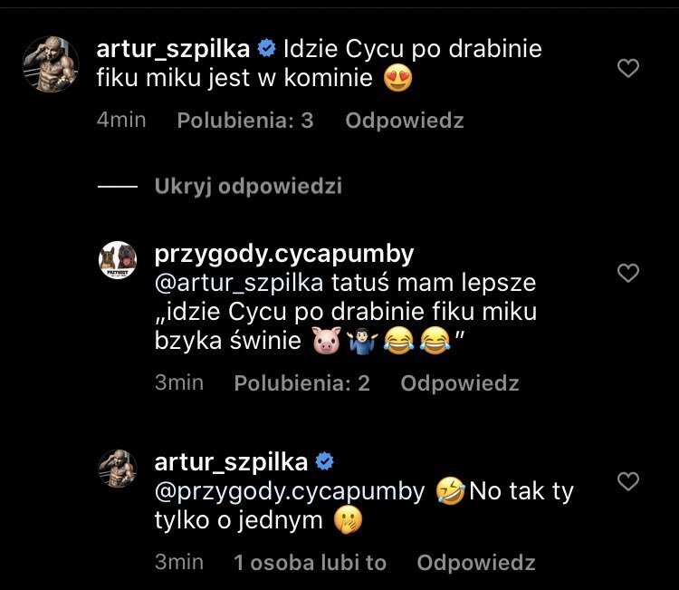The width and height of the screenshot is (679, 590).
Task: Tap artur_szpilka's avatar on the last reply
Action: pos(118,469)
